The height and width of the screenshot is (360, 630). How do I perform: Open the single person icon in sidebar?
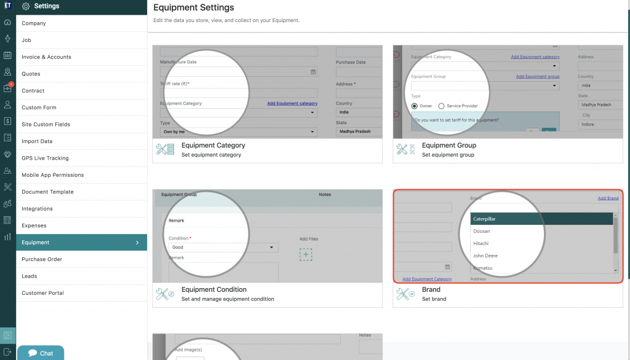(x=7, y=105)
